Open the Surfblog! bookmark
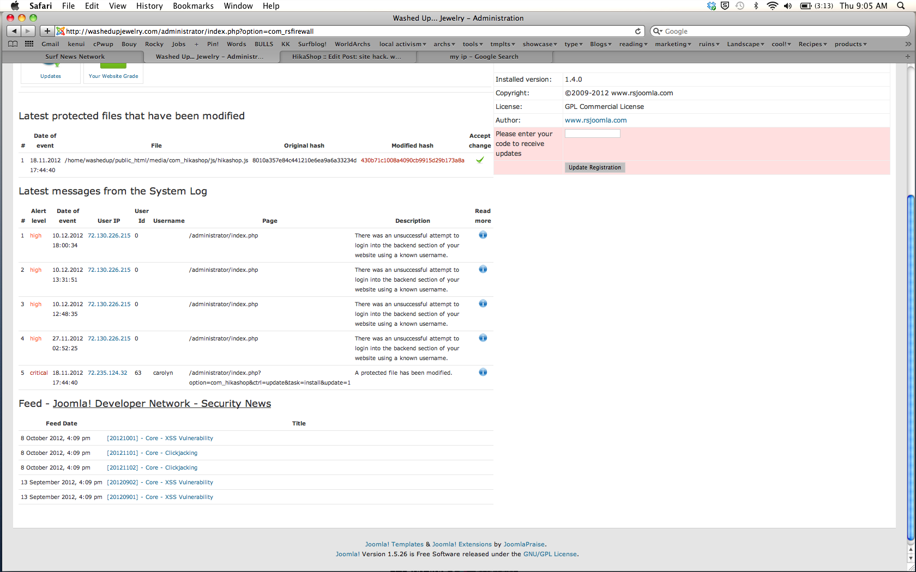This screenshot has height=572, width=916. click(312, 44)
